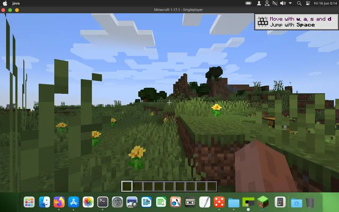Close the Minecraft window with red button

pyautogui.click(x=3, y=10)
